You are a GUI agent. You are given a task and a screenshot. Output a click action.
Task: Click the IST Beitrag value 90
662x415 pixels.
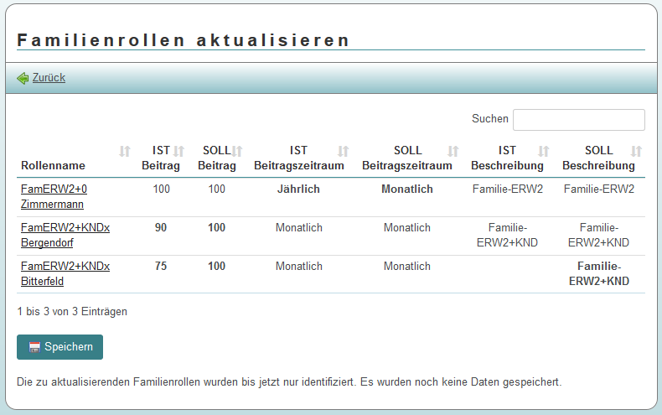tap(162, 228)
